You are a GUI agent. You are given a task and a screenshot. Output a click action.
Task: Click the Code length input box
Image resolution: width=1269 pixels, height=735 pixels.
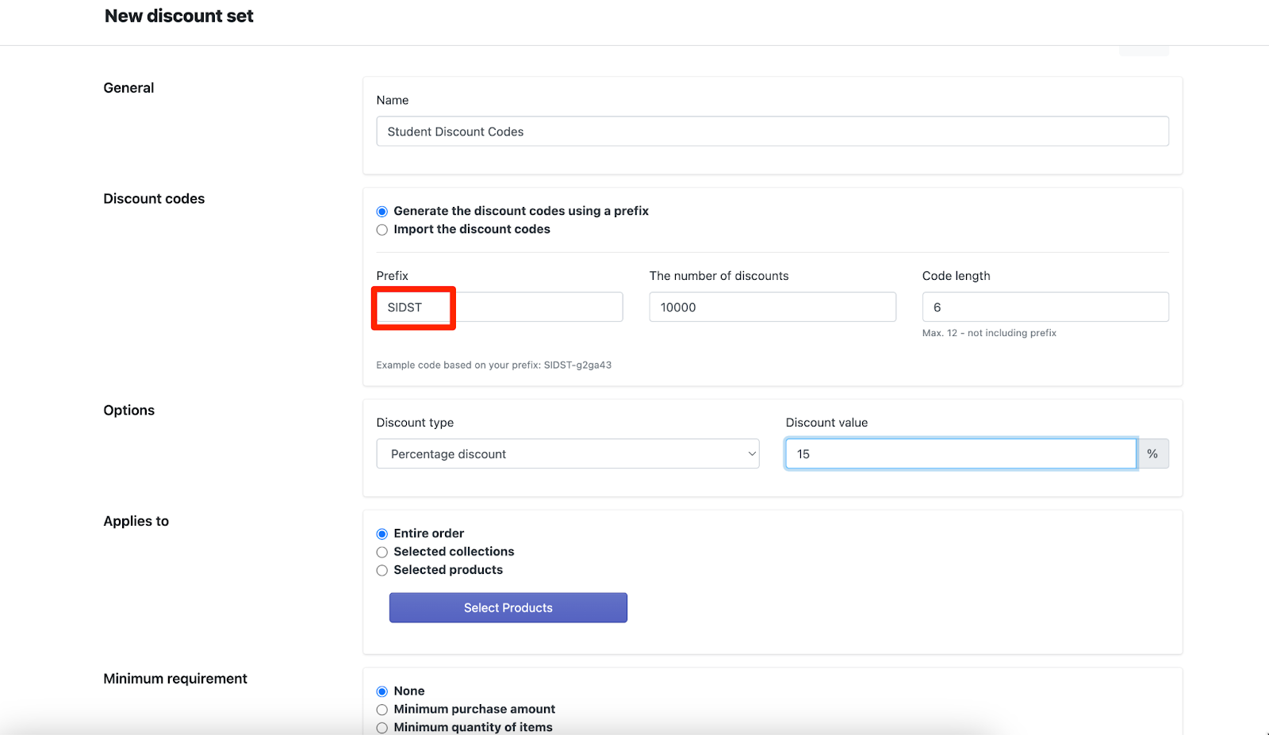1045,308
